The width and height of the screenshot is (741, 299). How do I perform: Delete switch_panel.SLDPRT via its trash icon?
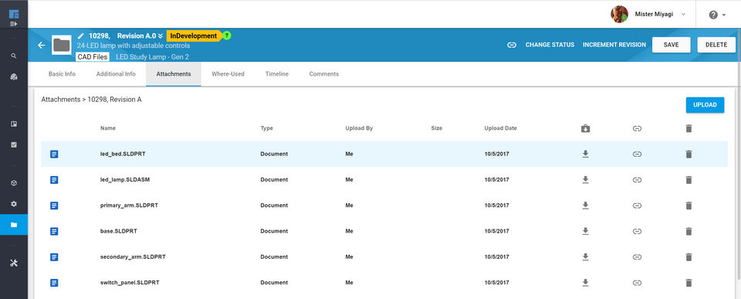click(689, 283)
